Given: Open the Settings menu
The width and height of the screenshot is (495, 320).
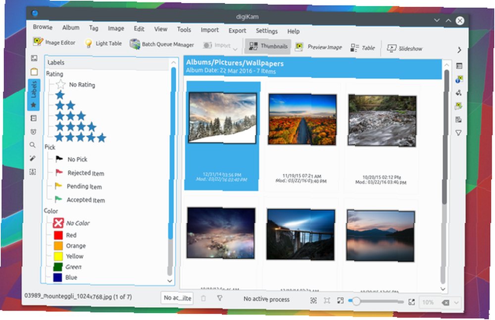Looking at the screenshot, I should tap(266, 31).
